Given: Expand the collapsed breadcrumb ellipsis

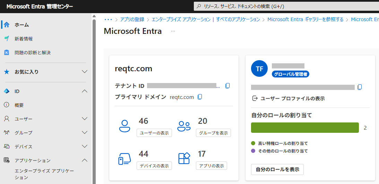Looking at the screenshot, I should [x=108, y=19].
